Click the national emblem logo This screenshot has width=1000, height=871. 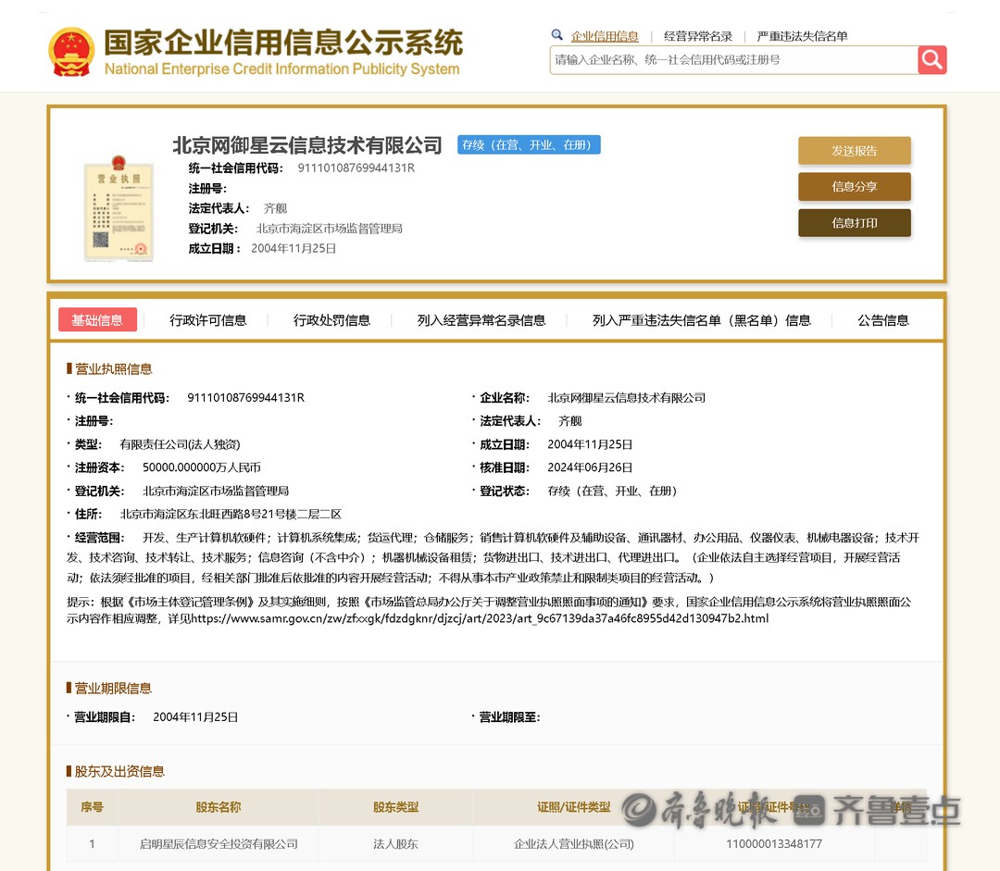(x=71, y=52)
